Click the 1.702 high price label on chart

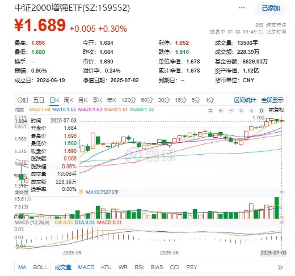coord(258,118)
